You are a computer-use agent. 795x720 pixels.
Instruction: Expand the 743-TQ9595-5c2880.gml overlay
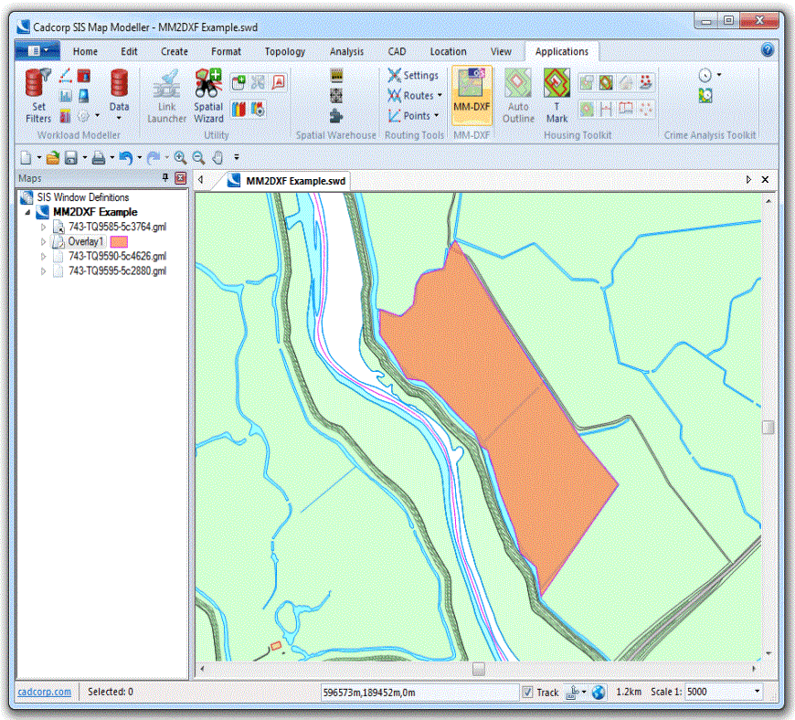44,271
